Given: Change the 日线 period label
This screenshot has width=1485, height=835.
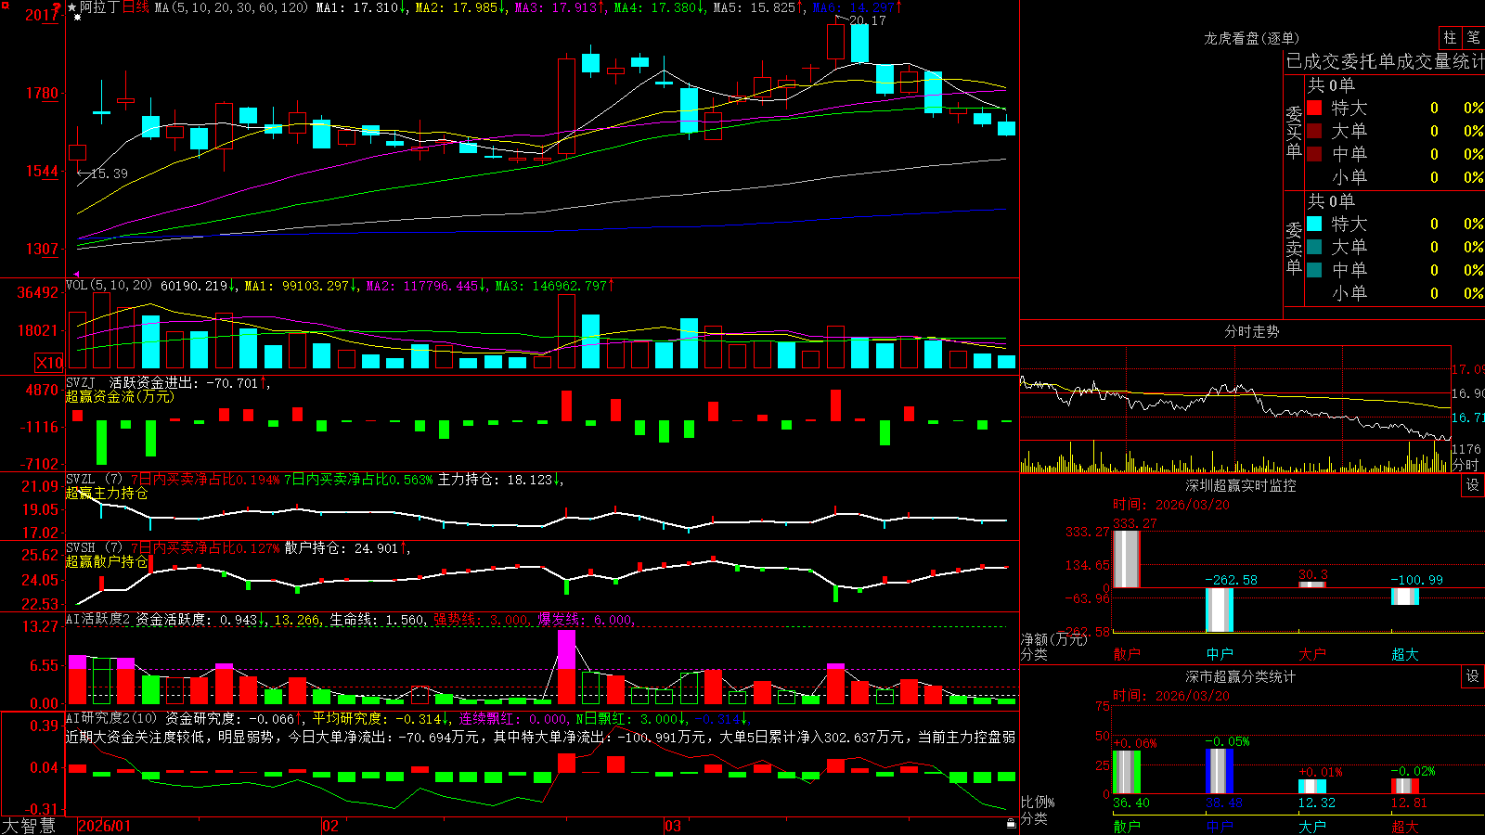Looking at the screenshot, I should coord(136,7).
